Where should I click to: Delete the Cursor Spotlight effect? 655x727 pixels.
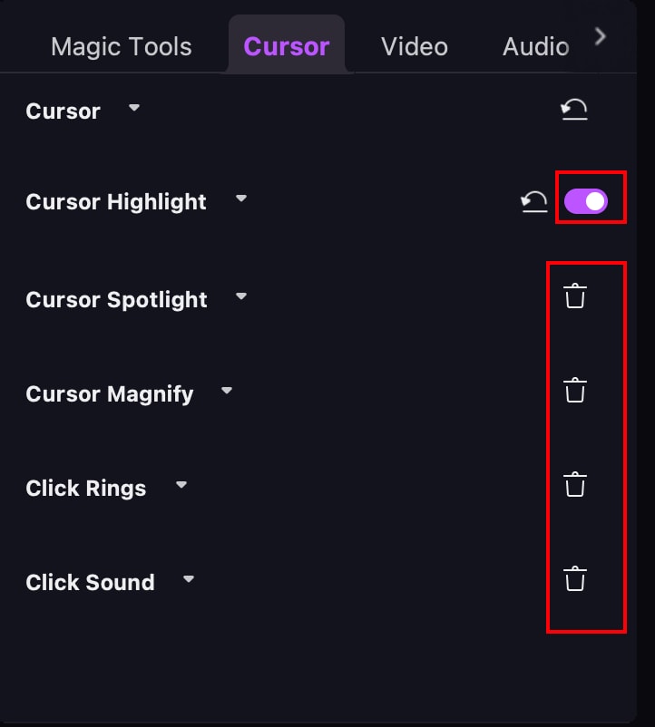tap(574, 296)
